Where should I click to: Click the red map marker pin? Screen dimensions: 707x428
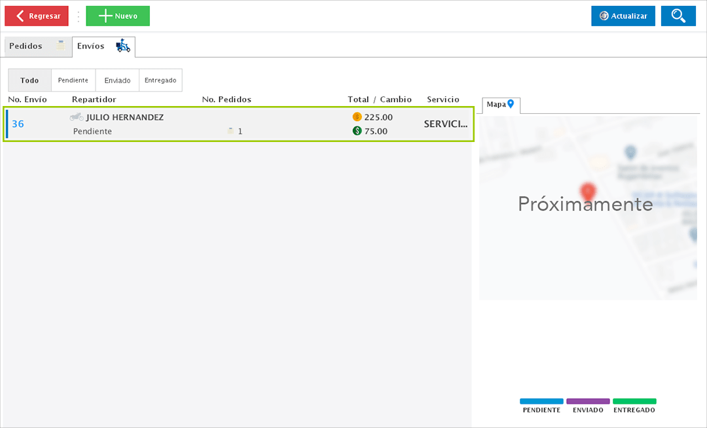[x=588, y=190]
